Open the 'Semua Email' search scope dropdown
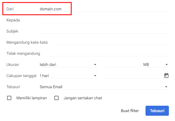Image resolution: width=175 pixels, height=121 pixels. [104, 87]
